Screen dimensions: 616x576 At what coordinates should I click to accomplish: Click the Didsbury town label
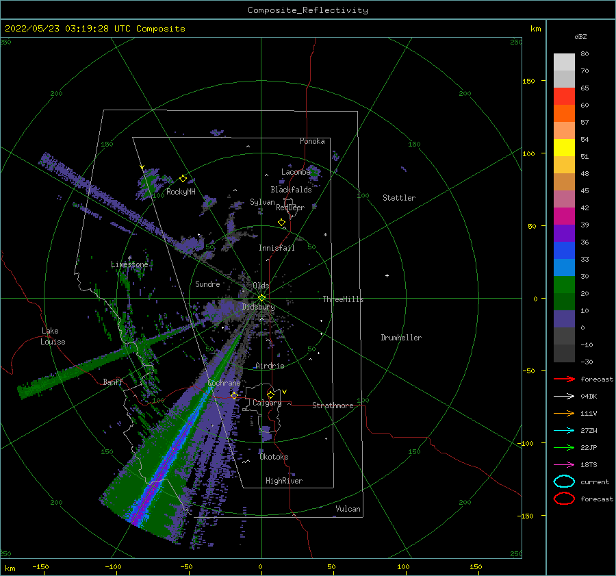[x=259, y=307]
